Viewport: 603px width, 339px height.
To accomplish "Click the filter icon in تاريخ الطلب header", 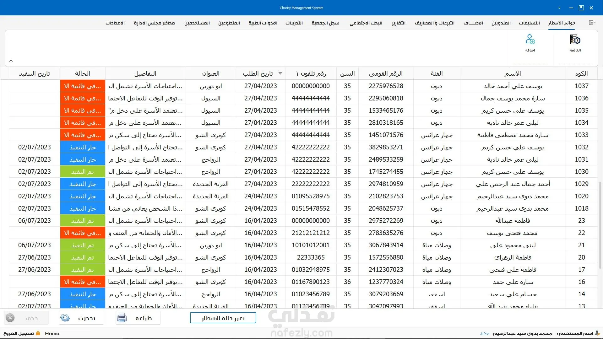I will coord(280,73).
